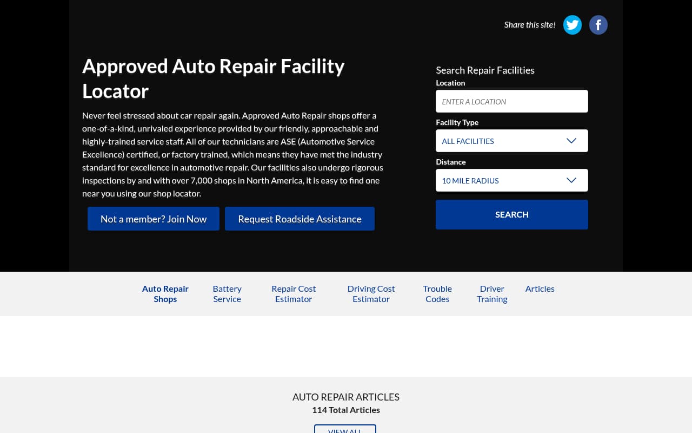The image size is (692, 433).
Task: Share the site on Twitter
Action: pyautogui.click(x=572, y=24)
